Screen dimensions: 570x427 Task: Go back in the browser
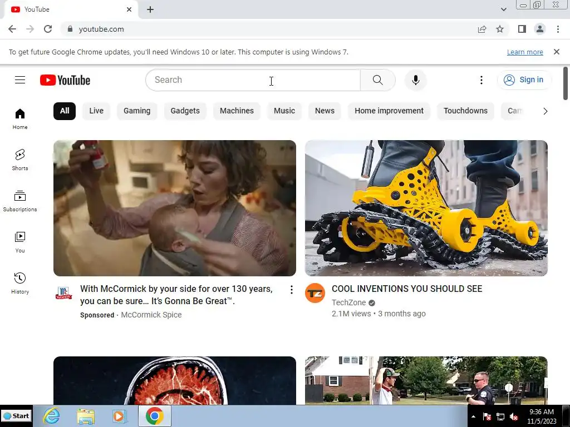[x=12, y=29]
